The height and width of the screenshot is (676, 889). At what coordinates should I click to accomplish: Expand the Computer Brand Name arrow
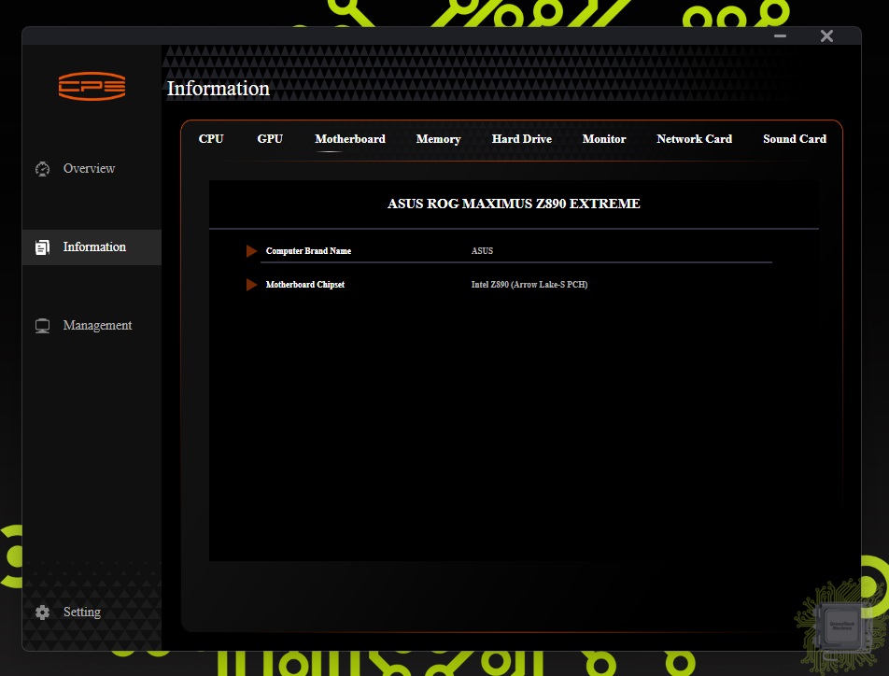tap(252, 250)
